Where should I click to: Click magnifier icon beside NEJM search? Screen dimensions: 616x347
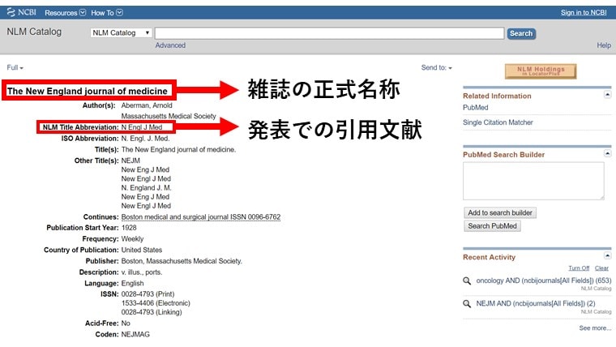click(x=467, y=304)
